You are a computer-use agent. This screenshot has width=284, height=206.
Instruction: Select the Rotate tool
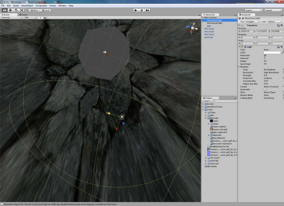click(16, 10)
